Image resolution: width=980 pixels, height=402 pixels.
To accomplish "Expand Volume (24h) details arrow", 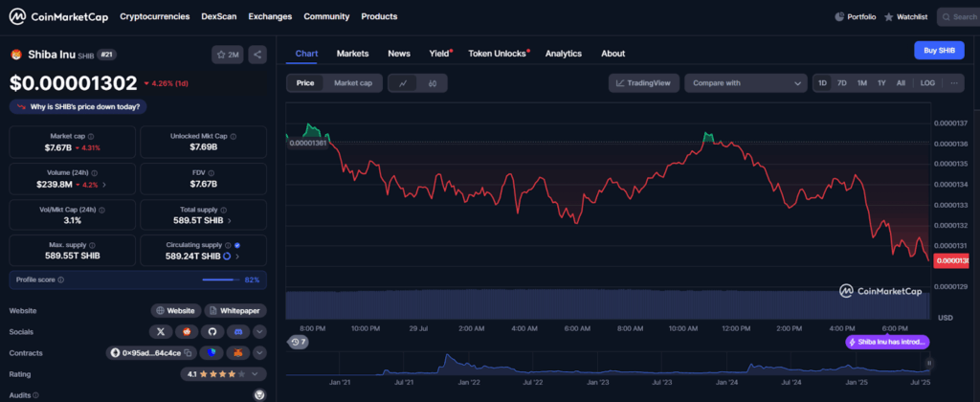I will pyautogui.click(x=104, y=185).
